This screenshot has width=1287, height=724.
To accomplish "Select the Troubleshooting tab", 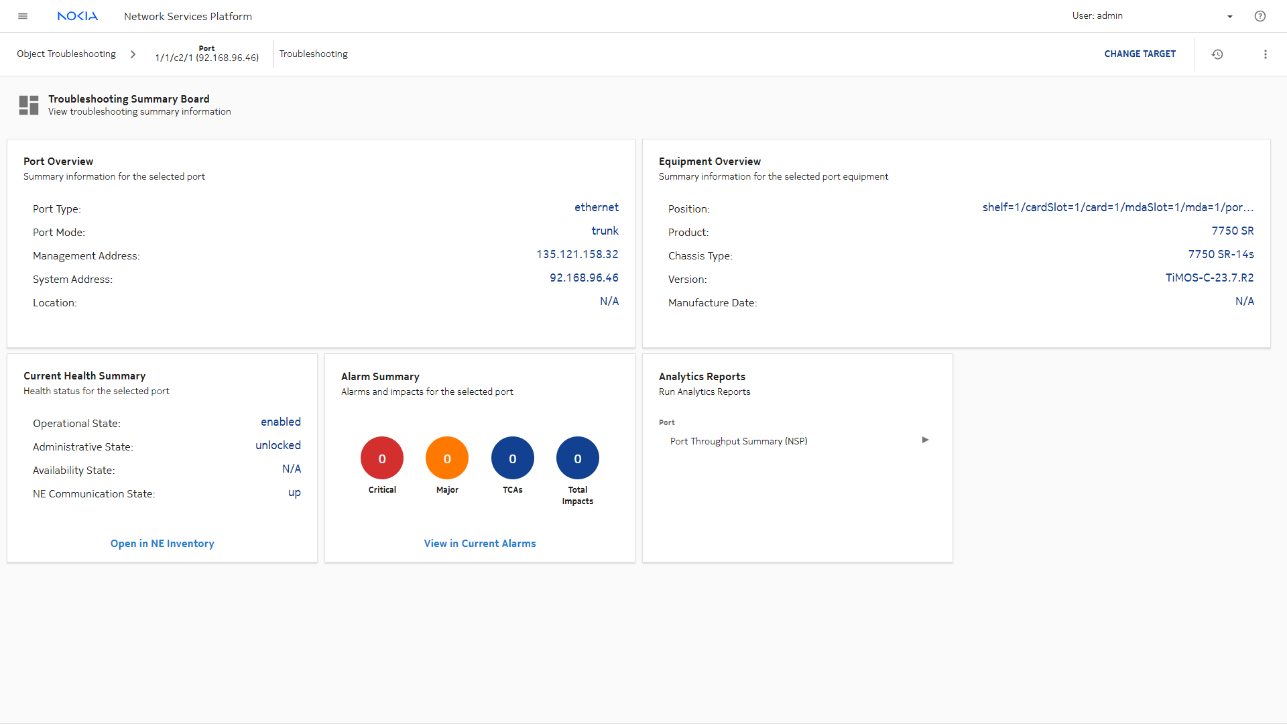I will [314, 54].
